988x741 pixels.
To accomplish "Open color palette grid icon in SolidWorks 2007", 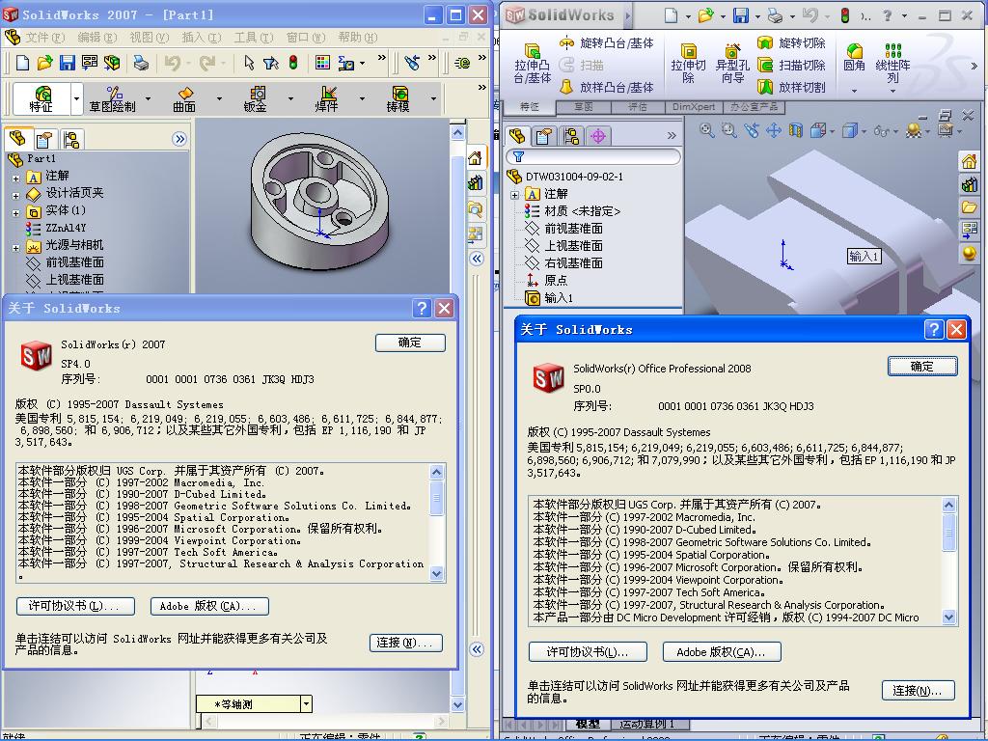I will pyautogui.click(x=322, y=63).
